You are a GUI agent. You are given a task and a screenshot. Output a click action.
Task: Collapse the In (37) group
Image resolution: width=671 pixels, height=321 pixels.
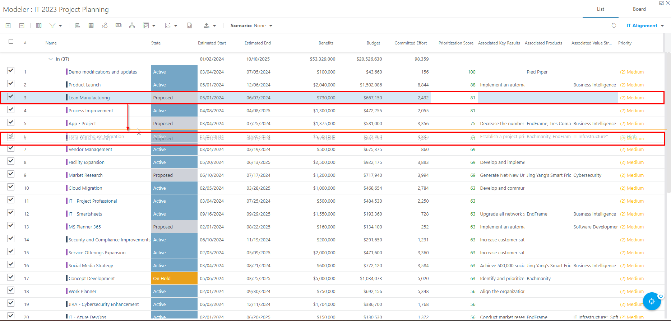50,59
